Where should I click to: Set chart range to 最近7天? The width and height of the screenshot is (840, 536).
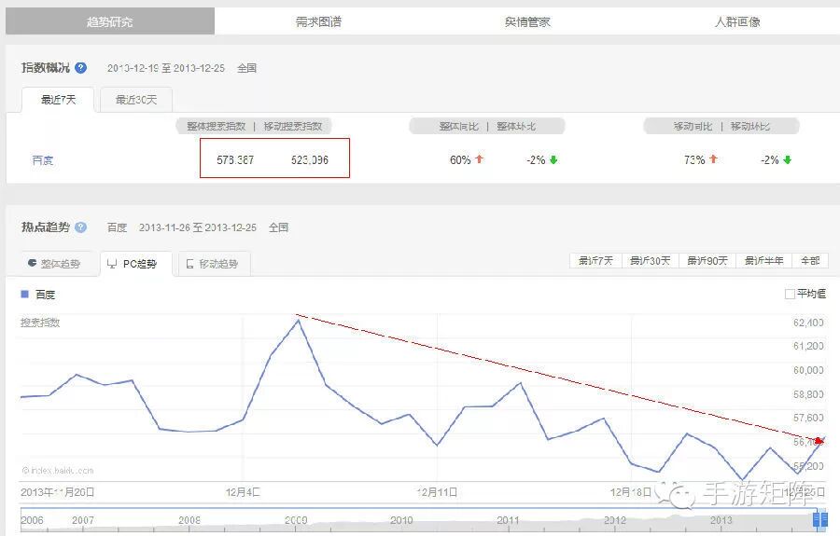595,260
